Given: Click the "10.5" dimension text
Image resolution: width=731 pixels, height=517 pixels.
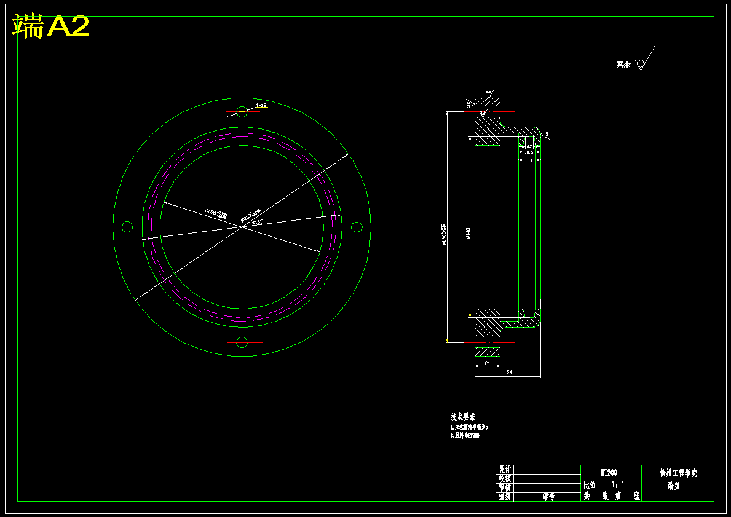Looking at the screenshot, I should [529, 152].
